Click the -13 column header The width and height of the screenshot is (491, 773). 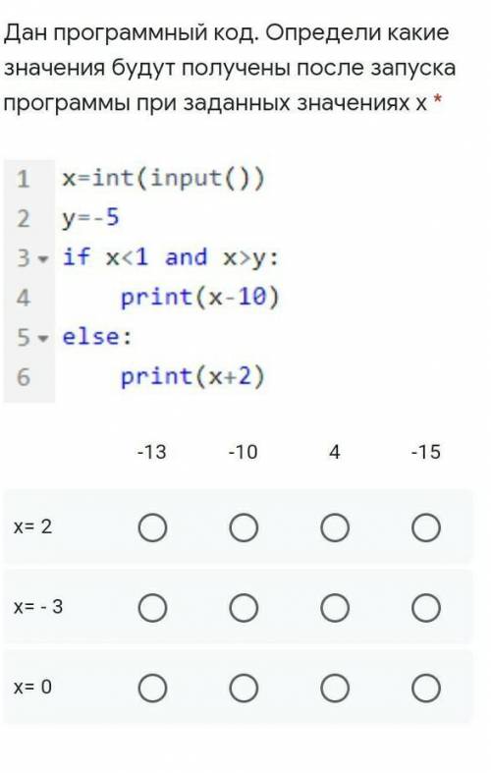tap(152, 452)
